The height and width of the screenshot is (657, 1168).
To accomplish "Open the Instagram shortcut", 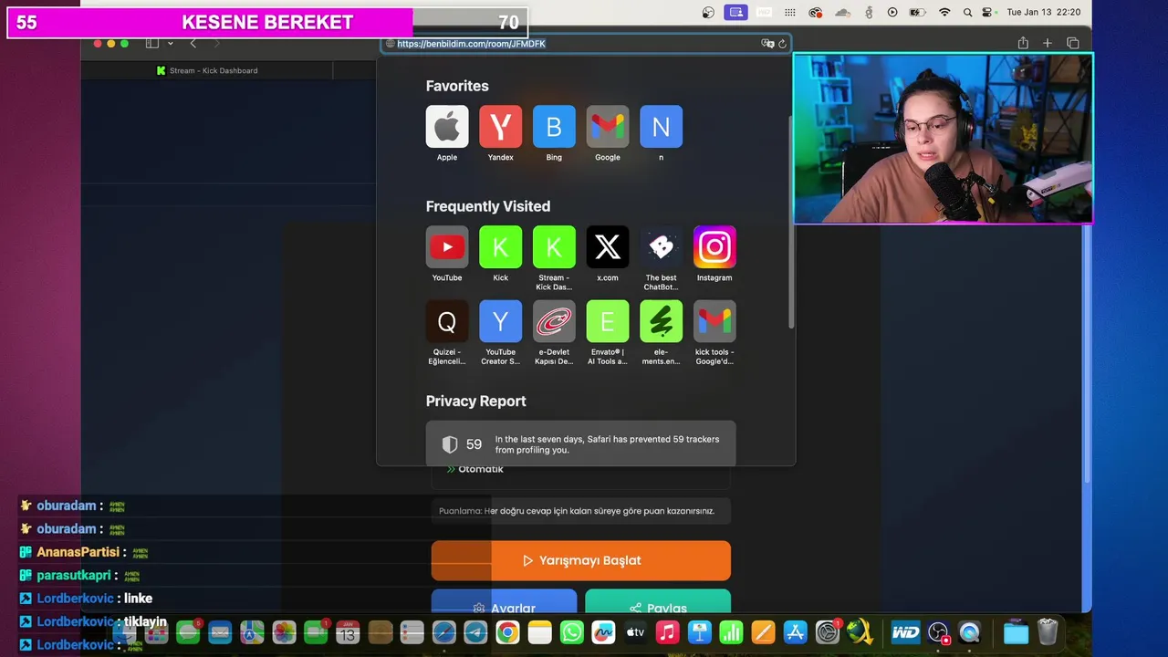I will [x=714, y=247].
